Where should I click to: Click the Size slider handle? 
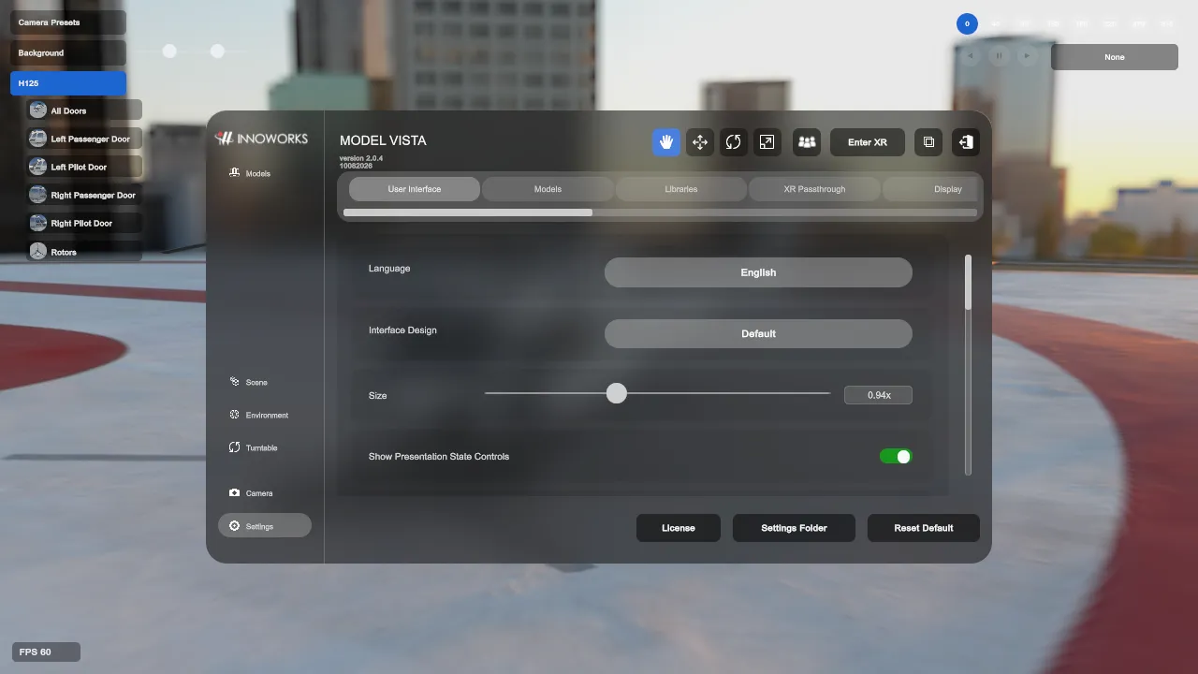coord(616,393)
